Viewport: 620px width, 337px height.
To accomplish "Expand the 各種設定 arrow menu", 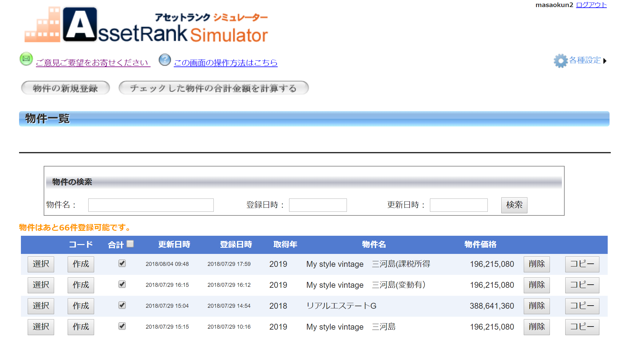I will (605, 61).
